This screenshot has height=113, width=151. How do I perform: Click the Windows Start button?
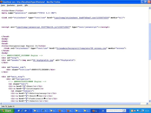click(7, 111)
